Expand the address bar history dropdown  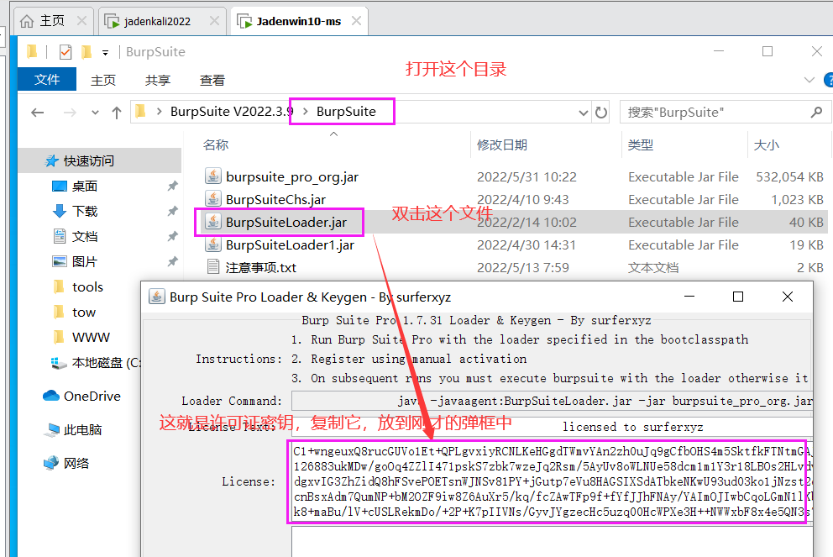coord(583,113)
